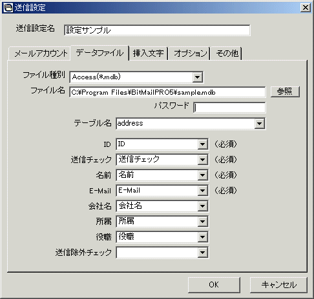
Task: Open the オプション tab
Action: [x=190, y=53]
